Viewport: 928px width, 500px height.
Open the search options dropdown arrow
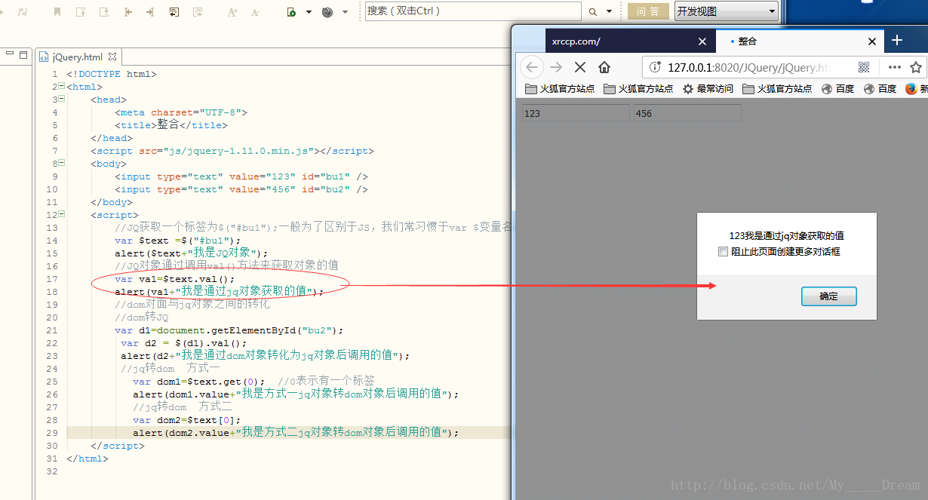tap(609, 12)
